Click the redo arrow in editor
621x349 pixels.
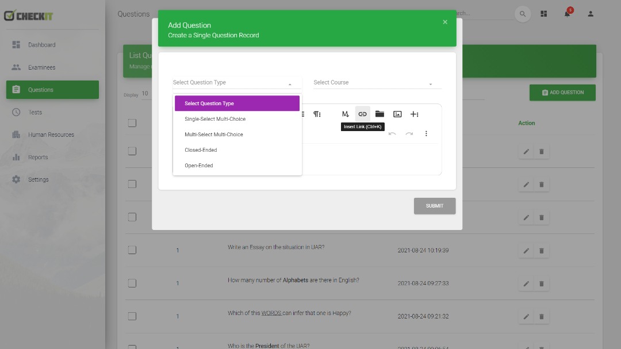[x=409, y=134]
